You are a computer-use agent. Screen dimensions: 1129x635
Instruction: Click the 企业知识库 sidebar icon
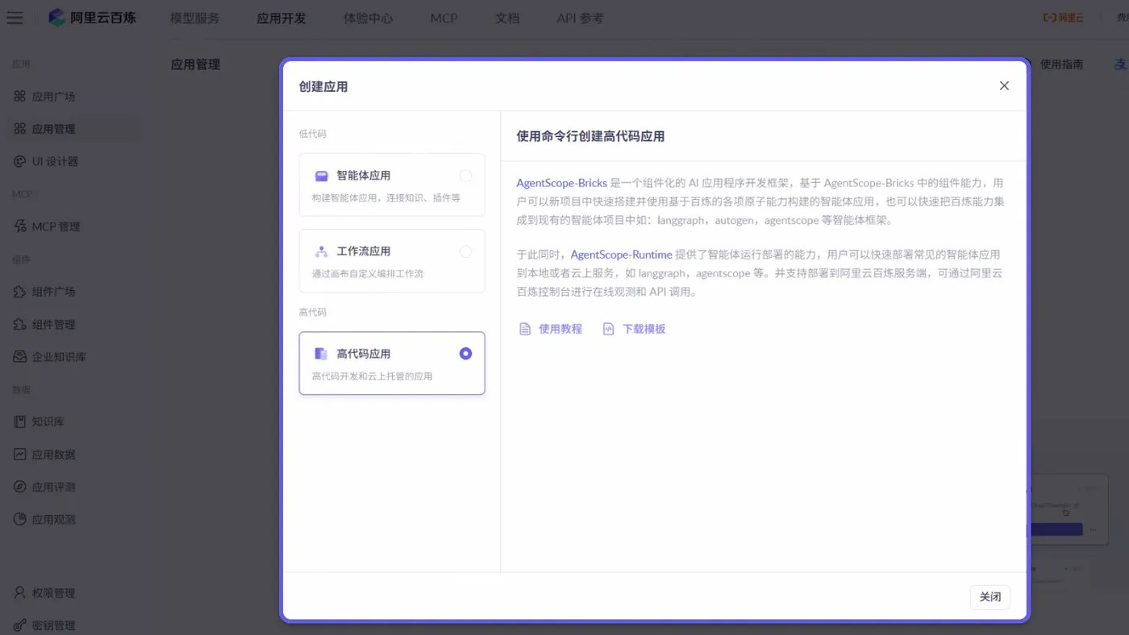20,356
